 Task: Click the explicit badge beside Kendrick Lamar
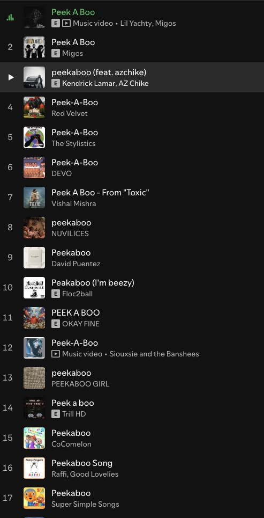(56, 83)
